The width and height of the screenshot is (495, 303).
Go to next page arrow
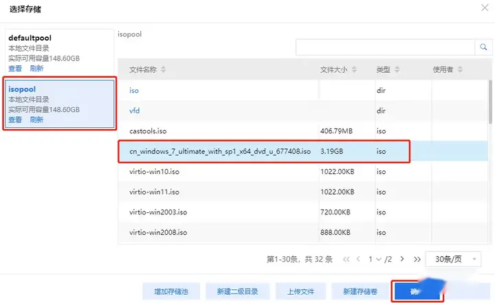[x=402, y=259]
